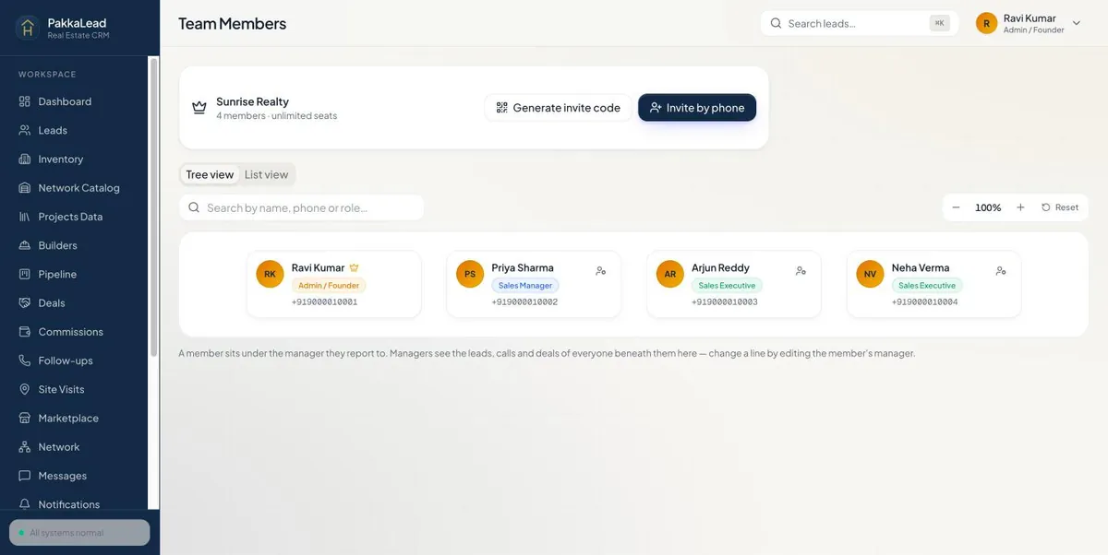
Task: Zoom out with the minus button
Action: [x=956, y=207]
